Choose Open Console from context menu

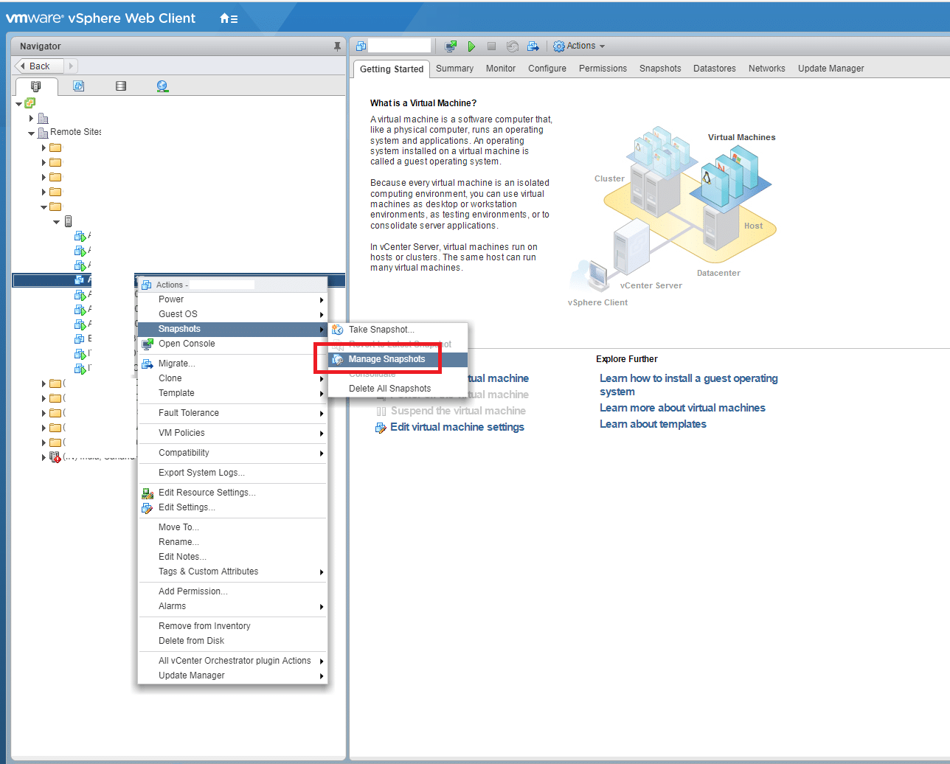pos(232,344)
